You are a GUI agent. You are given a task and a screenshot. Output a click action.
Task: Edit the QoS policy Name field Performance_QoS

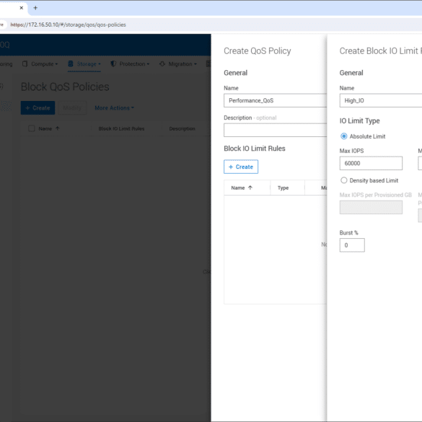point(275,101)
